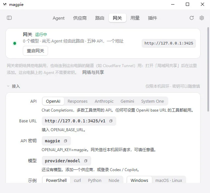The height and width of the screenshot is (193, 210).
Task: Click the hint 填入 OPENAI_BASE_URL。
Action: pos(64,130)
